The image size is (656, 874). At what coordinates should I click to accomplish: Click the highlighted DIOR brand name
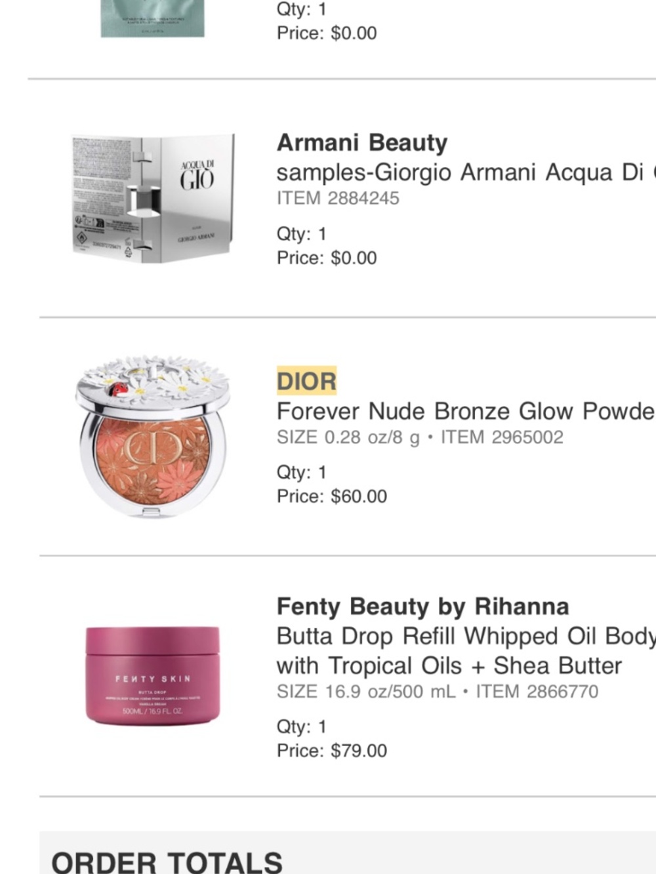point(306,381)
